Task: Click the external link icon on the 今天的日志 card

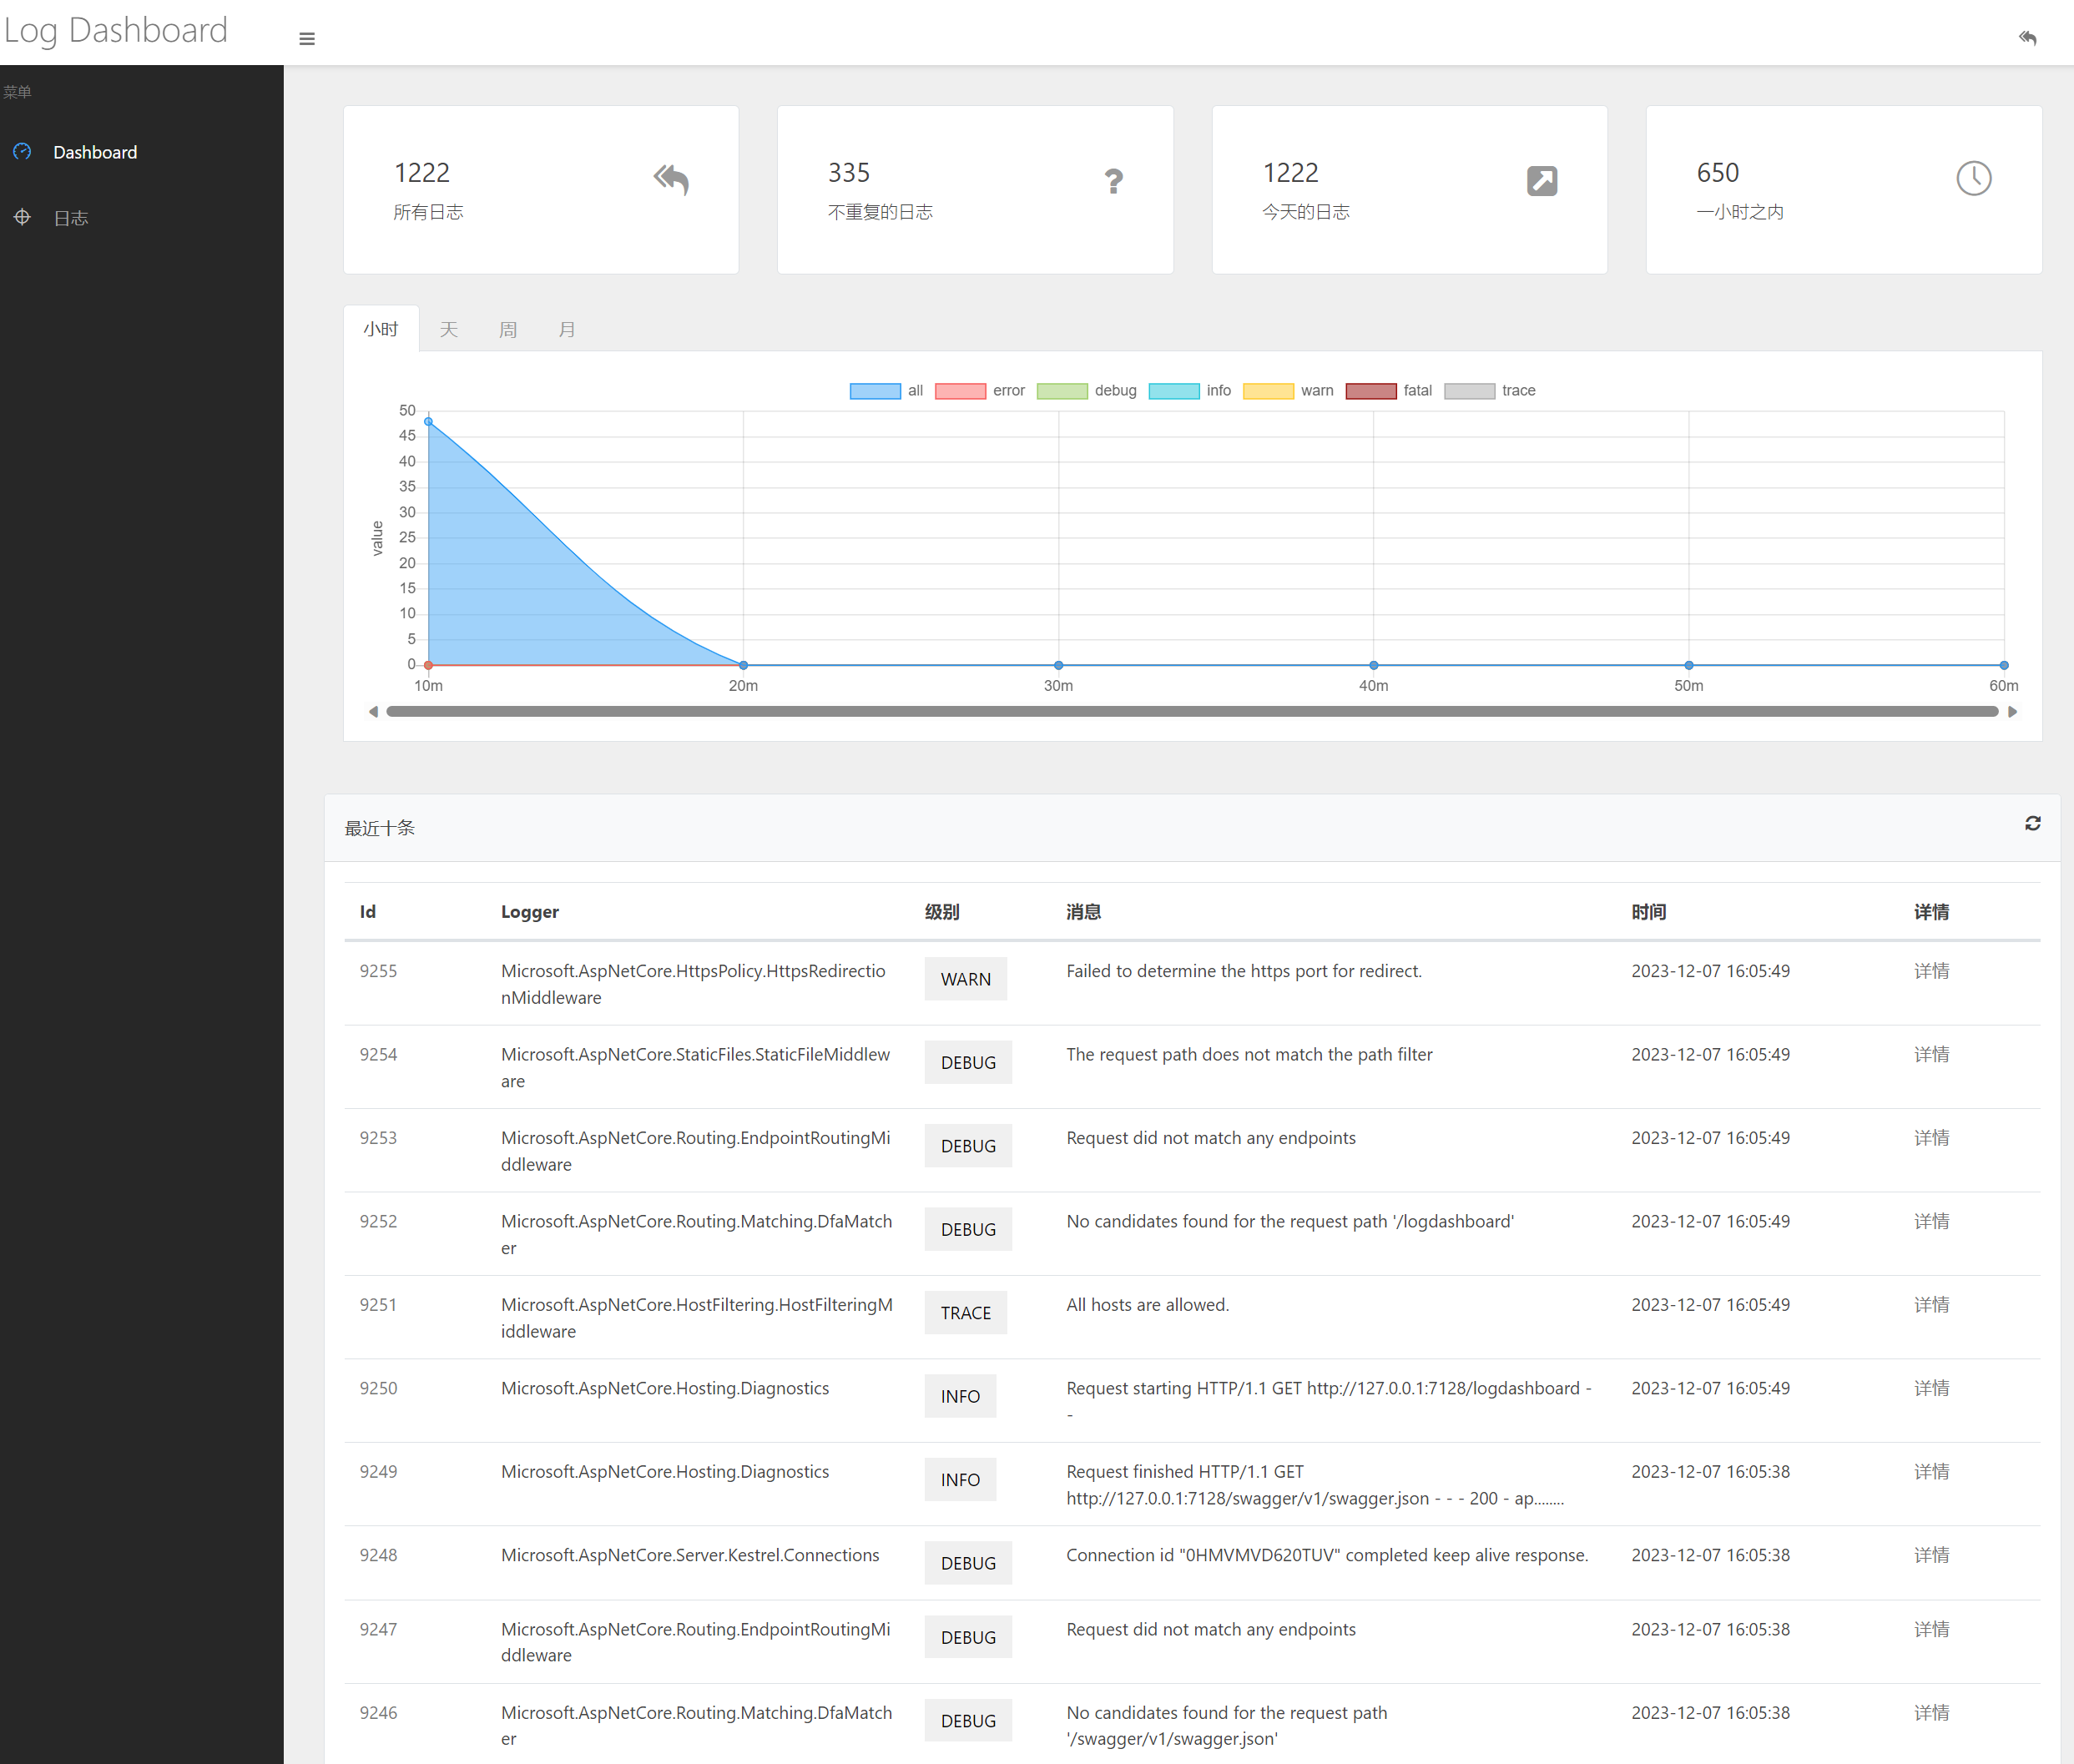Action: [1541, 181]
